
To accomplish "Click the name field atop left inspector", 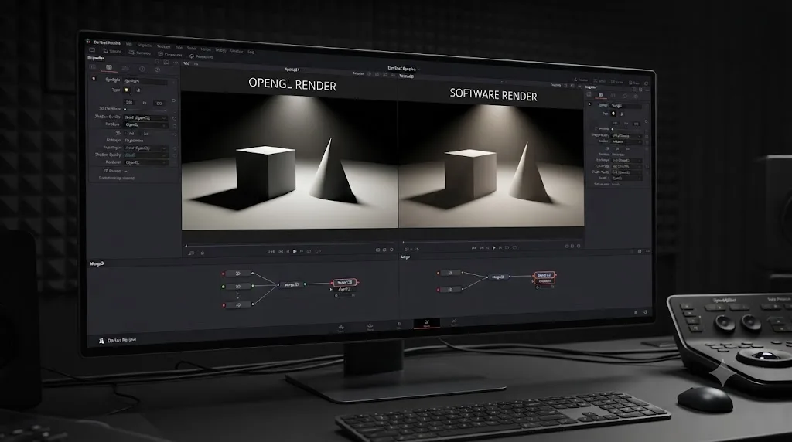I will (145, 80).
